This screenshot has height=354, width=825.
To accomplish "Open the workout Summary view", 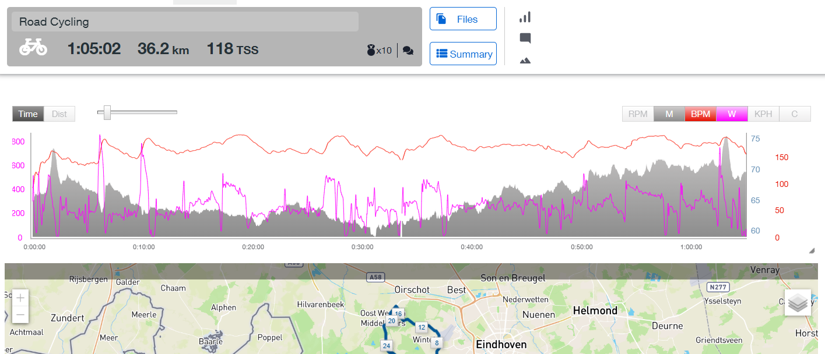I will coord(463,54).
